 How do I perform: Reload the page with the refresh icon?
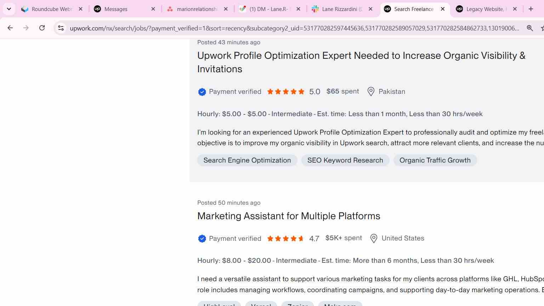(42, 28)
